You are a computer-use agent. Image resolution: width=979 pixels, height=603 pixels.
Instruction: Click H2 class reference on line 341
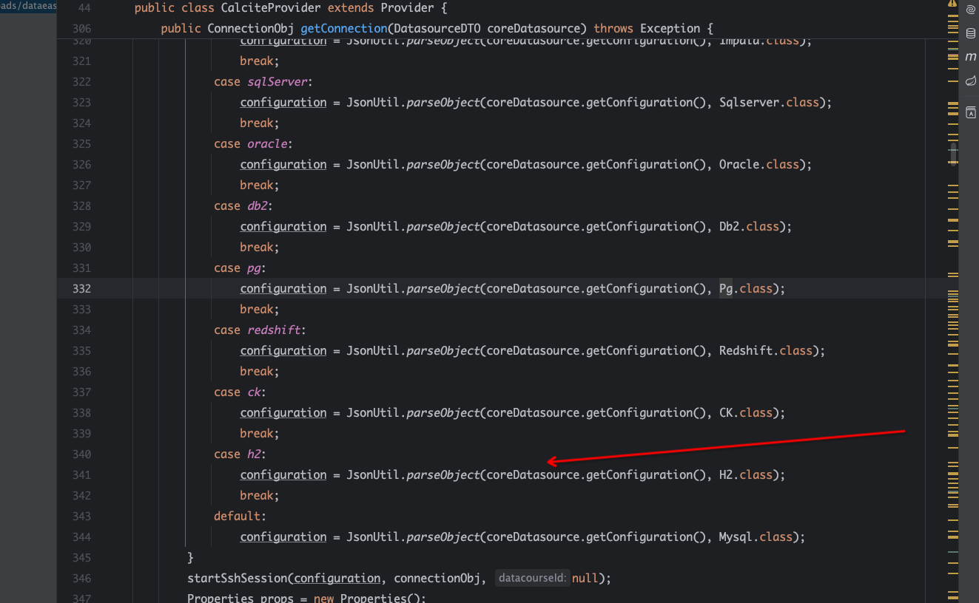click(726, 475)
